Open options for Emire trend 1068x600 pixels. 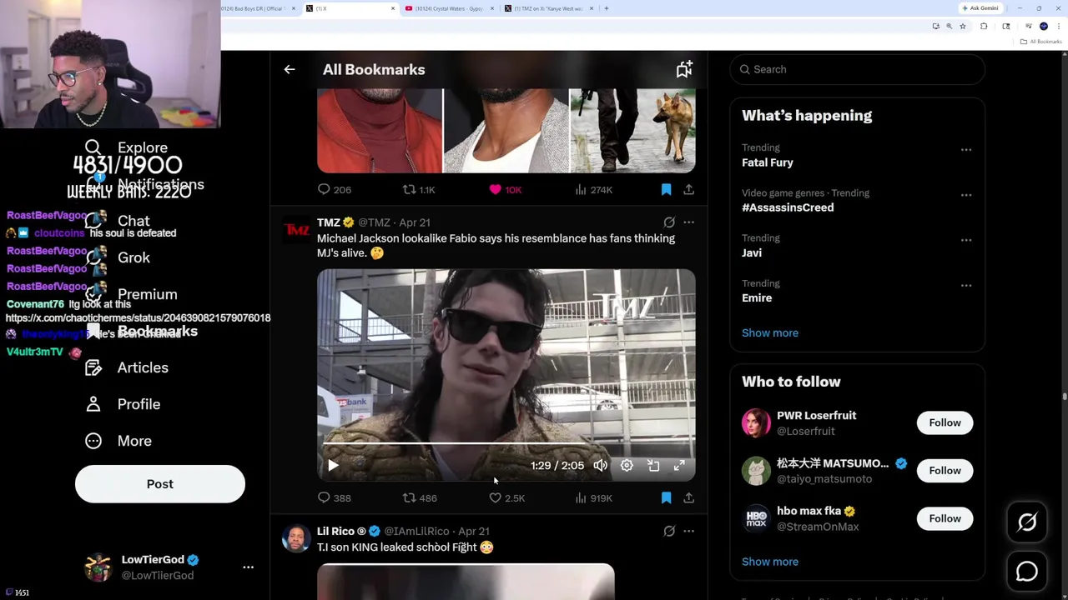tap(966, 285)
